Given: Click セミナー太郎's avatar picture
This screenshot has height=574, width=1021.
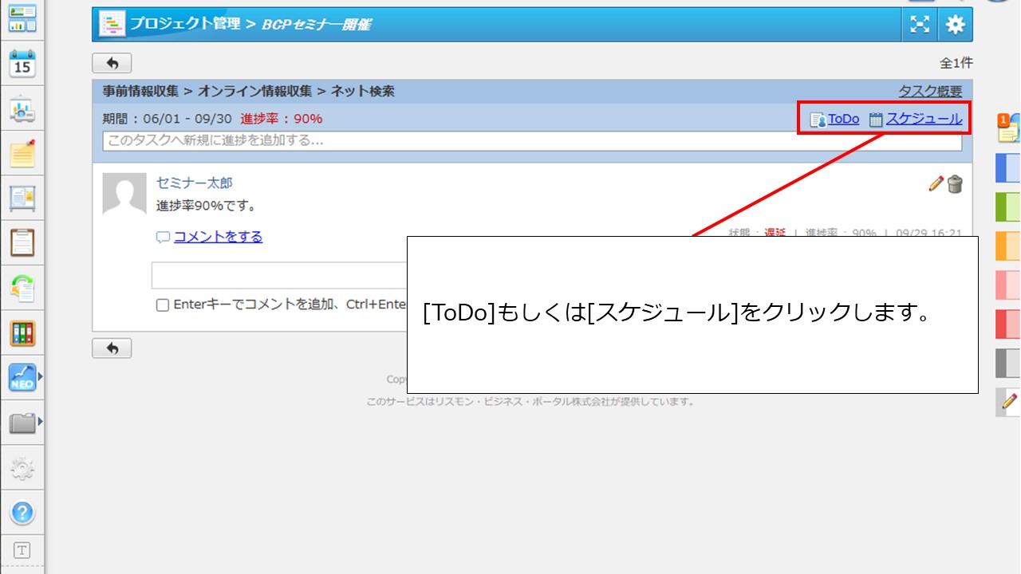Looking at the screenshot, I should [x=124, y=195].
